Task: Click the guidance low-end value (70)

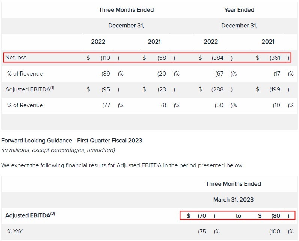Action: click(203, 216)
